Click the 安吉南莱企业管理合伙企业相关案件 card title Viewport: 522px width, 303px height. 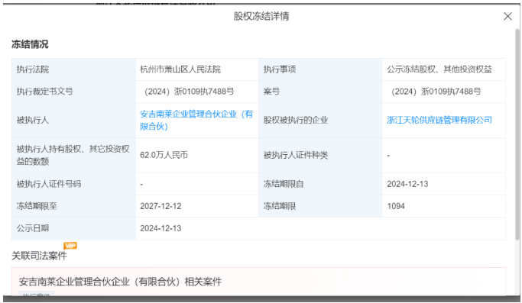[120, 282]
